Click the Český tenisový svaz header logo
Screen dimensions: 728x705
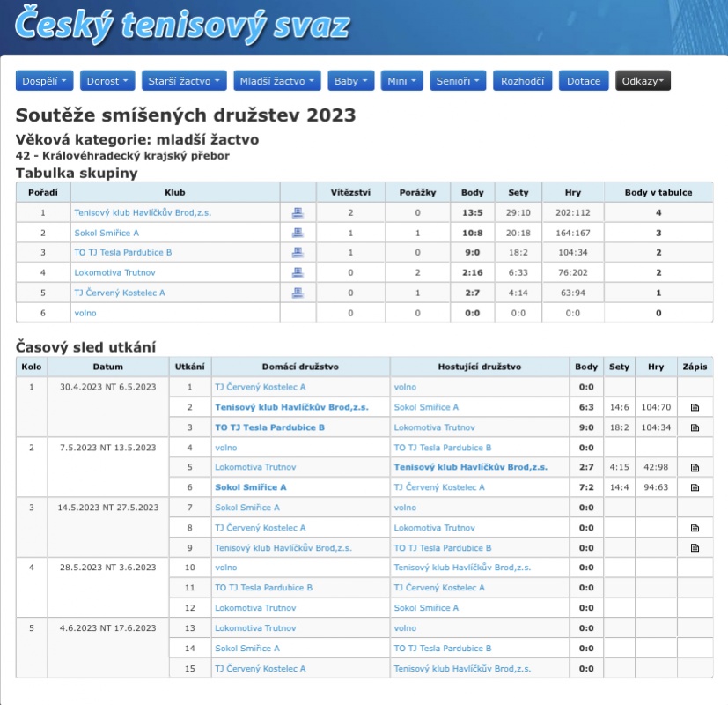point(182,25)
